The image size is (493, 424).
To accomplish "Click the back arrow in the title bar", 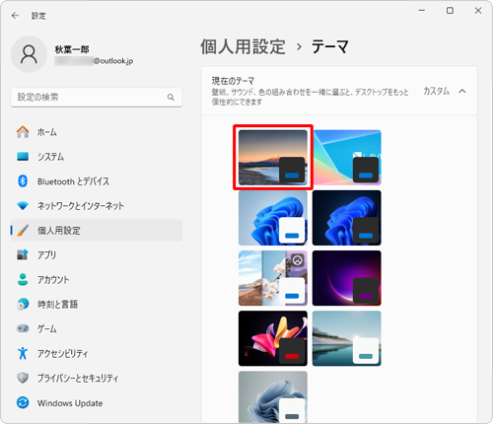I will (15, 16).
